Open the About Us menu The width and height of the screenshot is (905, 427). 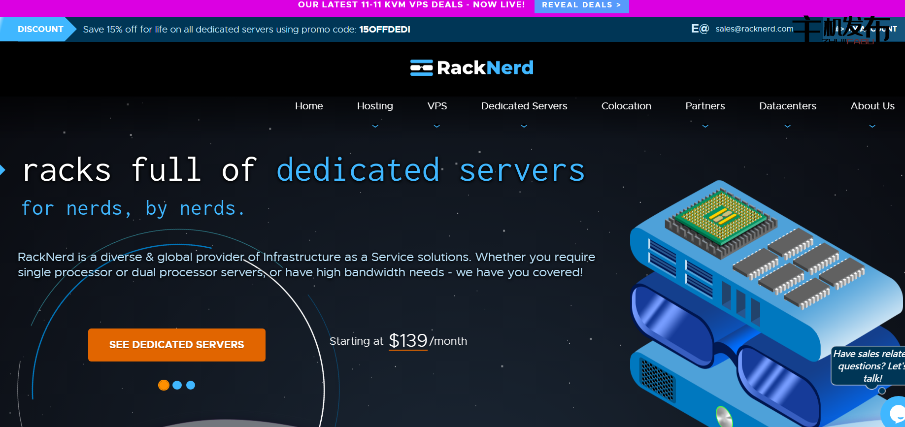(x=872, y=106)
